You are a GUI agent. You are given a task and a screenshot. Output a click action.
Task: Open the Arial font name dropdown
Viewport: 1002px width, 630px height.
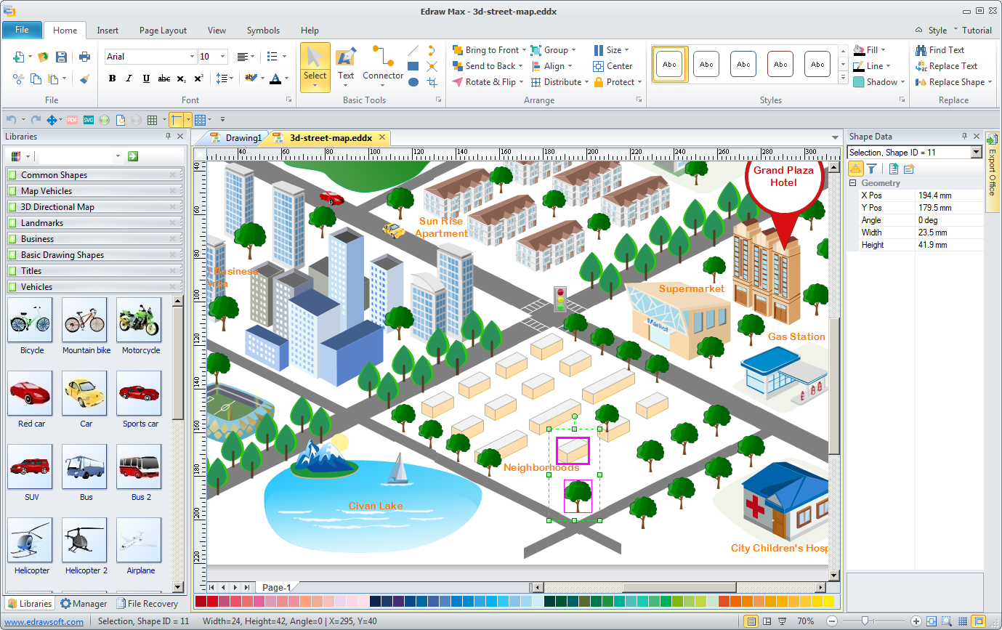(192, 57)
